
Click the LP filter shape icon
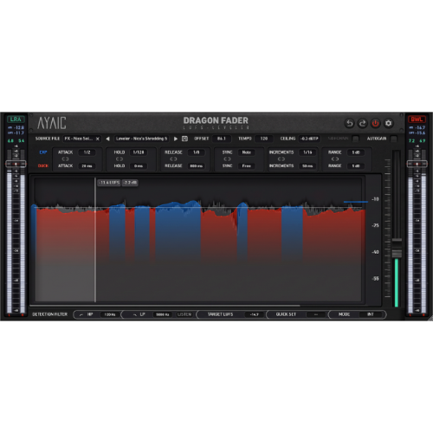135,314
